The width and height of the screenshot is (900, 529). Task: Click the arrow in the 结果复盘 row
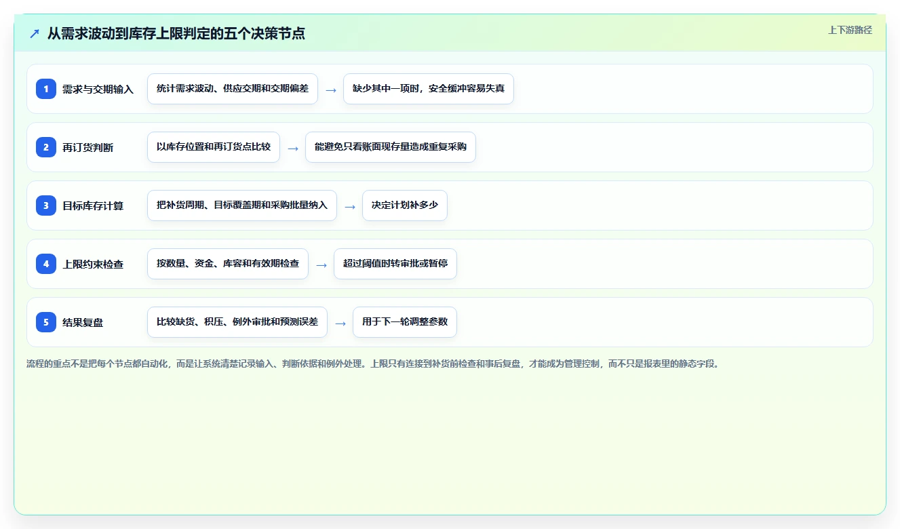pos(340,323)
